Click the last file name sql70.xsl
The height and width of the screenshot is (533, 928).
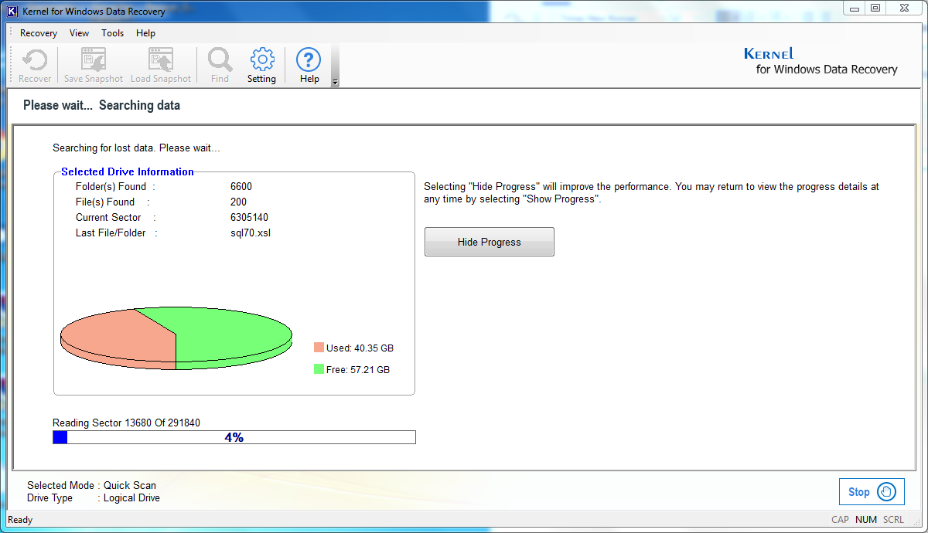[x=251, y=233]
